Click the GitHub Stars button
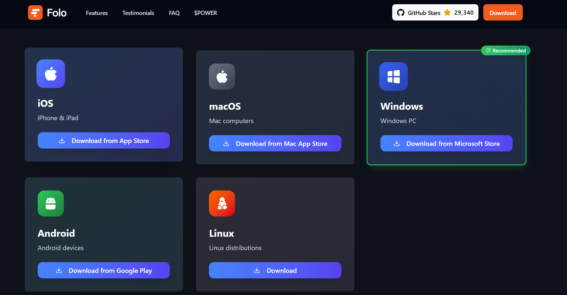 pos(435,12)
